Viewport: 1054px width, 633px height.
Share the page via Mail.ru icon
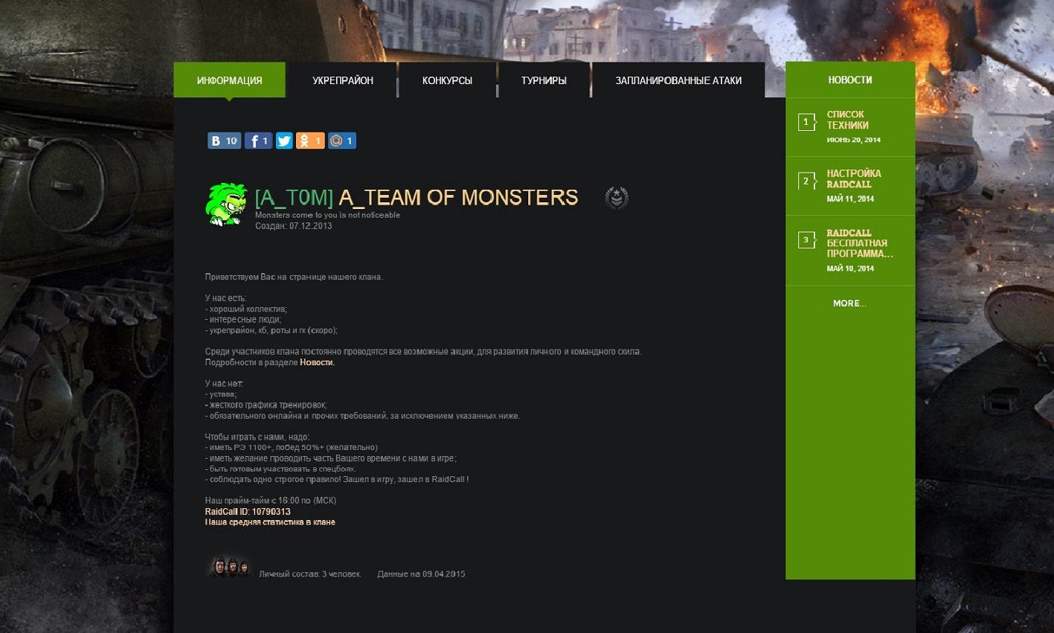342,141
